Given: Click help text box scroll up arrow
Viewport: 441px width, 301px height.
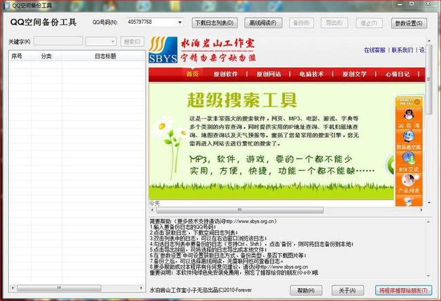Looking at the screenshot, I should pos(428,222).
